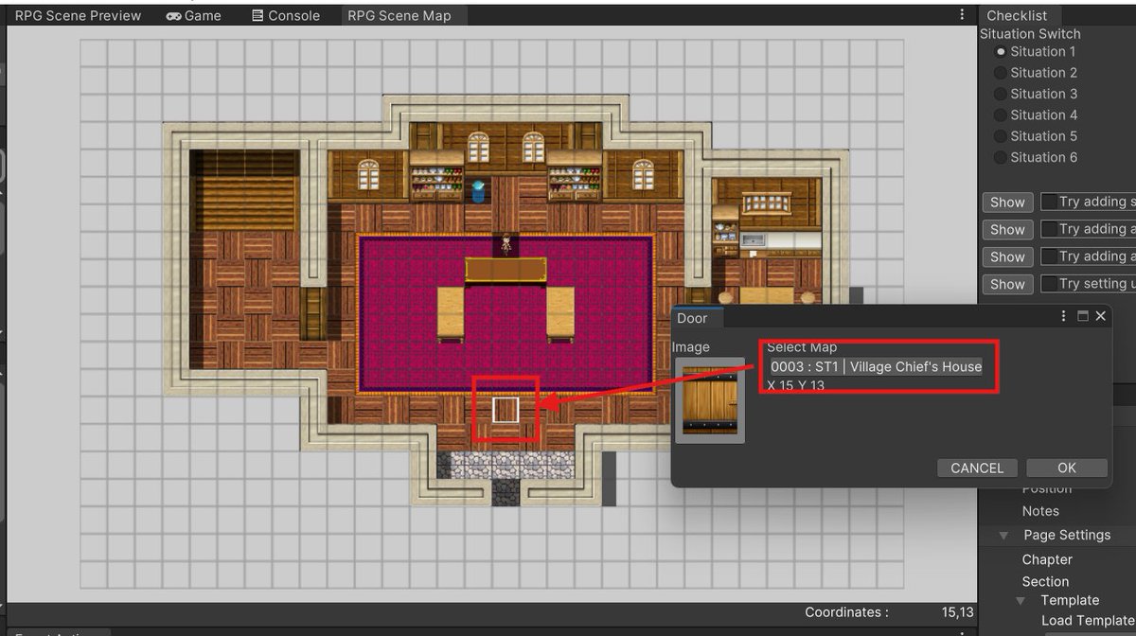Collapse the Page Settings section
Screen dimensions: 1136x636
pyautogui.click(x=1005, y=535)
